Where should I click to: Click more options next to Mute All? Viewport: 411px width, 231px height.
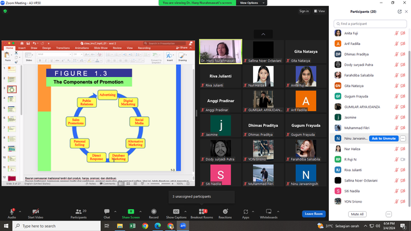[x=389, y=214]
